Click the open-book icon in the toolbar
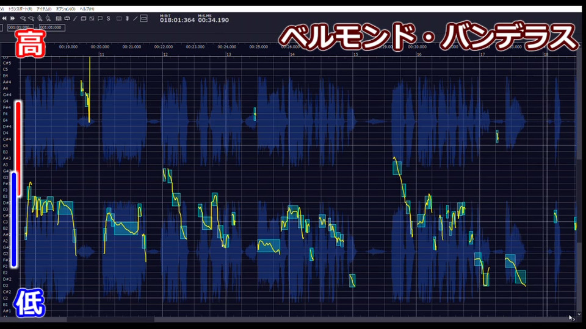Viewport: 586px width, 329px height. [59, 18]
